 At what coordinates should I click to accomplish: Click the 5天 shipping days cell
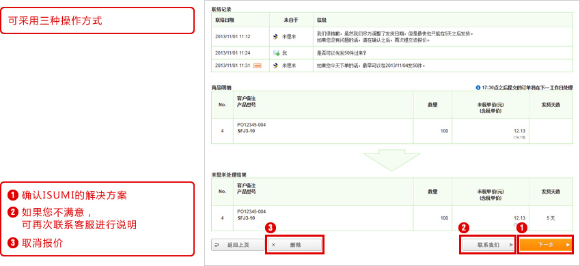pos(551,218)
